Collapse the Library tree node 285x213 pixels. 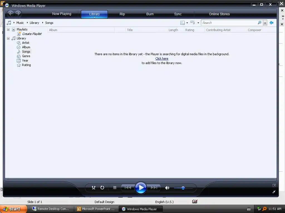pyautogui.click(x=8, y=38)
